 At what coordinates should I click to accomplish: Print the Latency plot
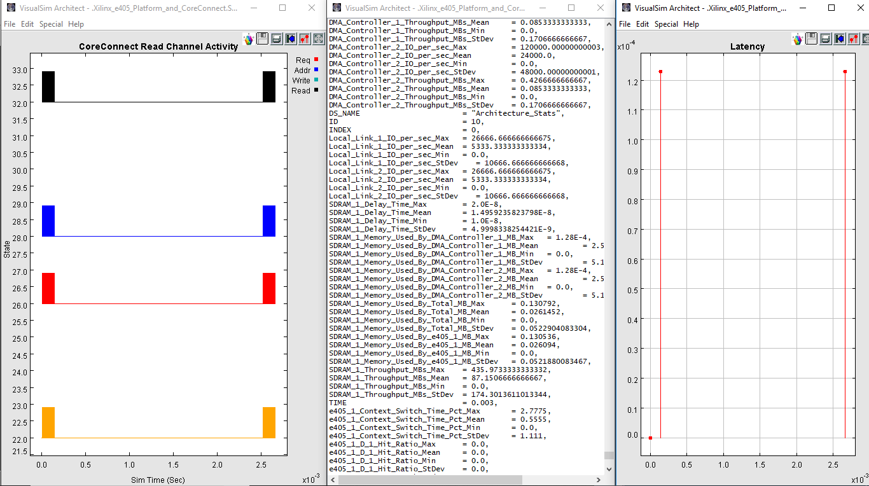(x=826, y=39)
